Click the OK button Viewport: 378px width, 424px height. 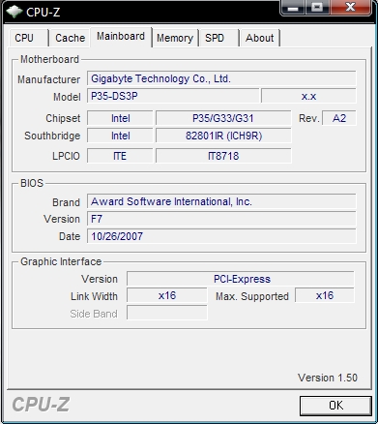(x=335, y=406)
